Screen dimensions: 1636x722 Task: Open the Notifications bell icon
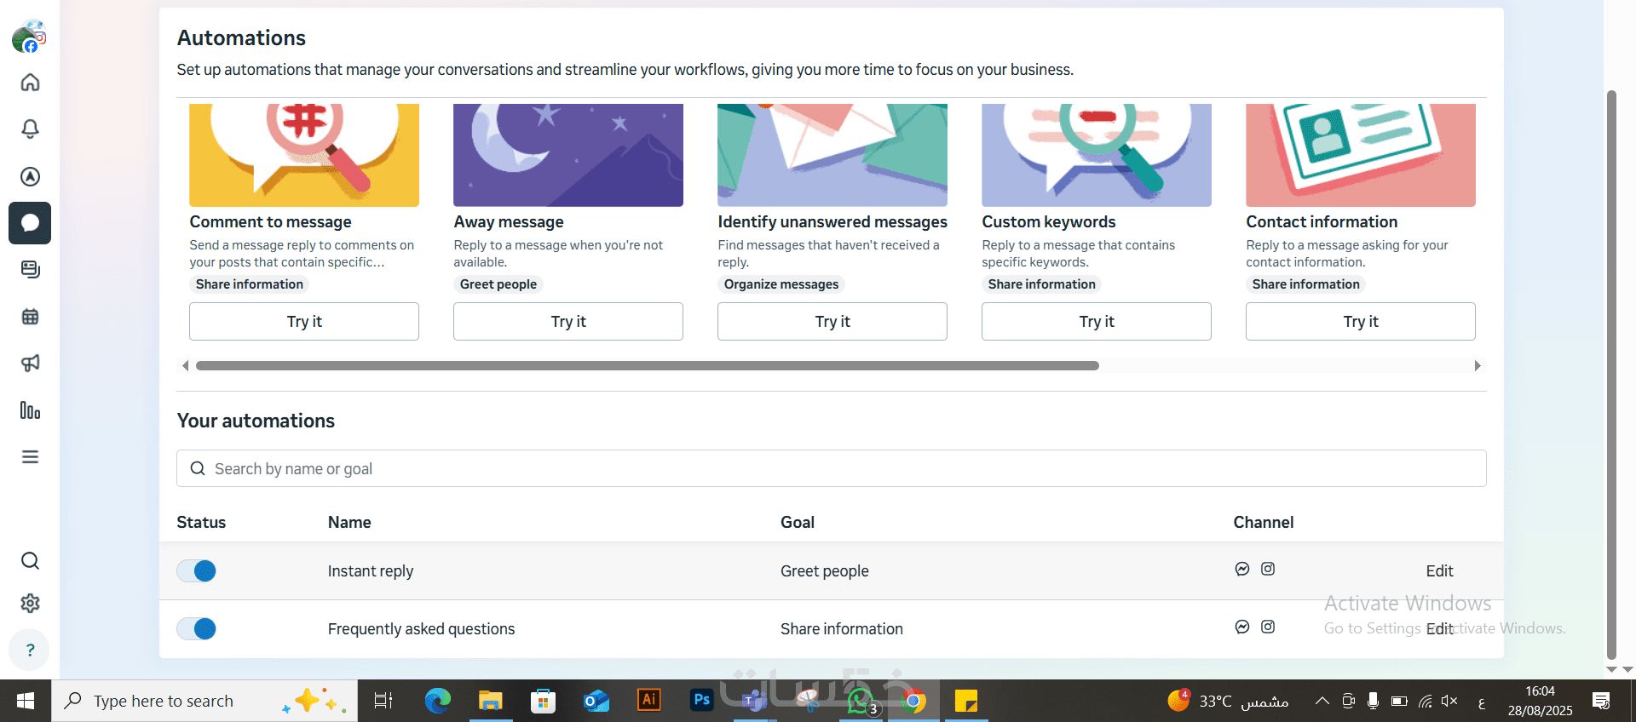[30, 129]
